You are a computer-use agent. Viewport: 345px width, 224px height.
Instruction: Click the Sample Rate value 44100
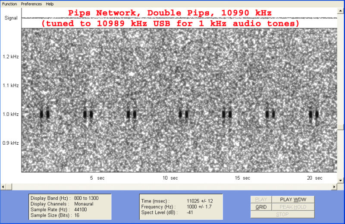coord(81,210)
